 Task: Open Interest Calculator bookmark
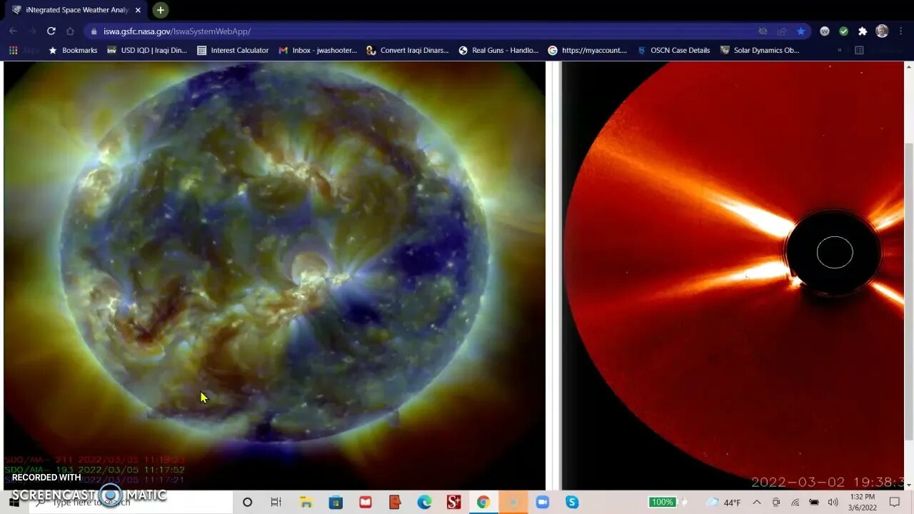pos(233,51)
